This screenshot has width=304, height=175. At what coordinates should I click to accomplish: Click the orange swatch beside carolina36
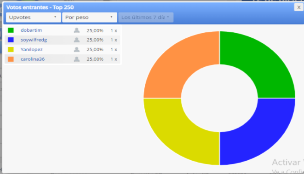click(11, 59)
